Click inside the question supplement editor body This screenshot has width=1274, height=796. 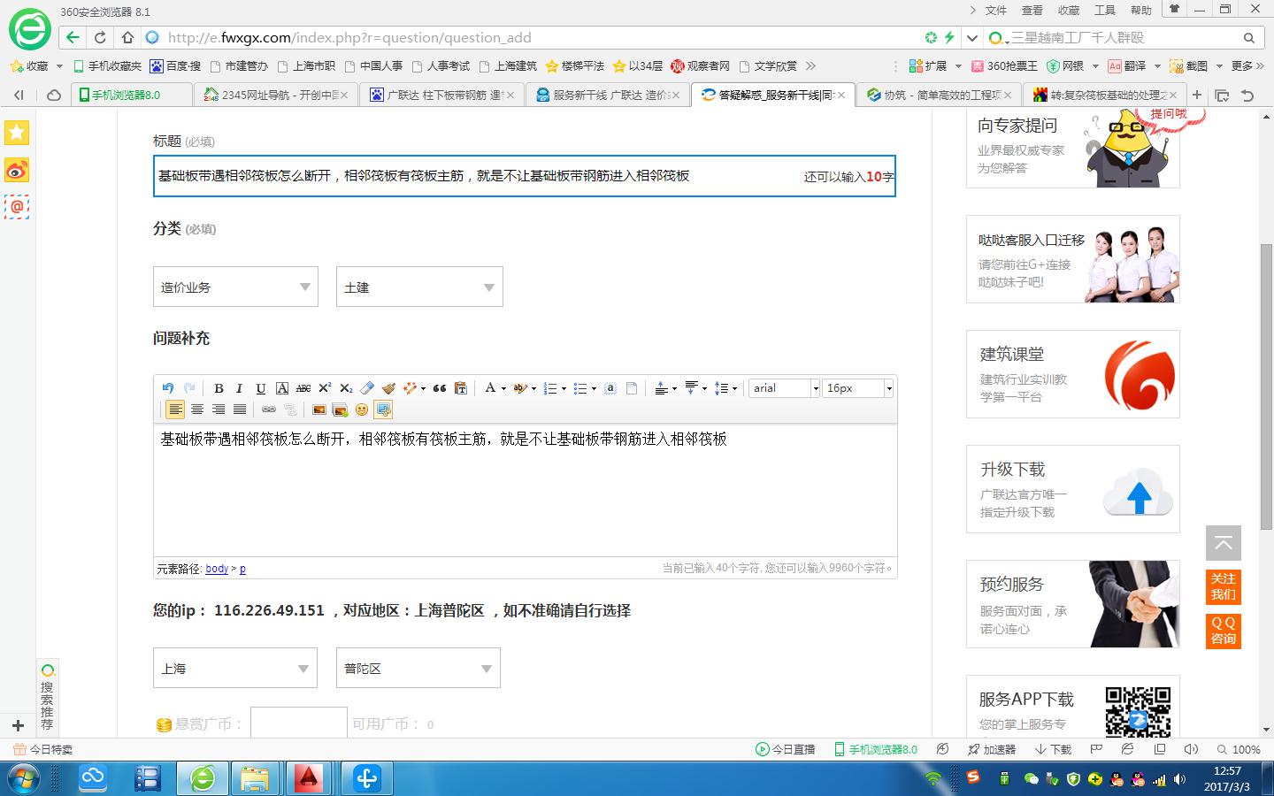[x=526, y=491]
